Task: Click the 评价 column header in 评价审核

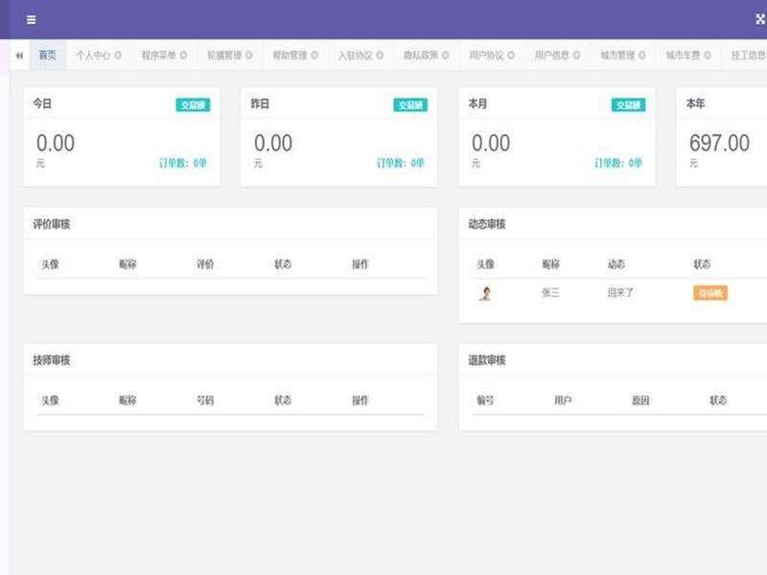Action: tap(205, 264)
